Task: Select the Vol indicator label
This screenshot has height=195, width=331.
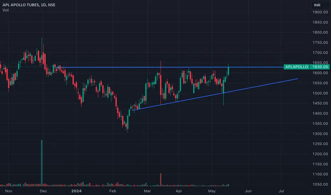Action: [5, 10]
